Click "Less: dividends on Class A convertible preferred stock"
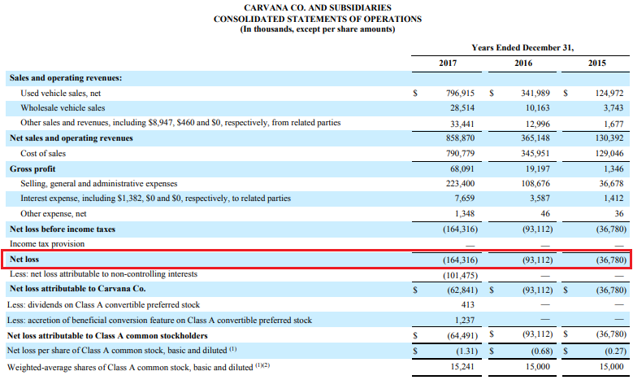 coord(103,305)
